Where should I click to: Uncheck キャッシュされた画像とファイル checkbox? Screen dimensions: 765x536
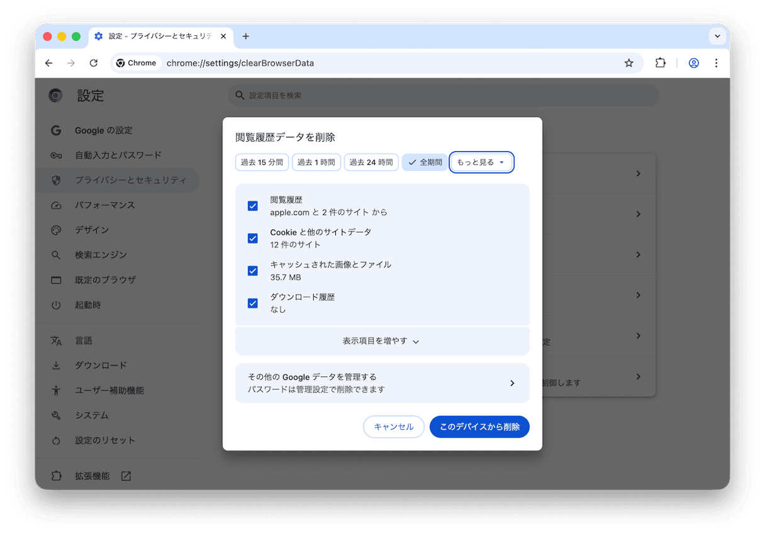tap(253, 271)
